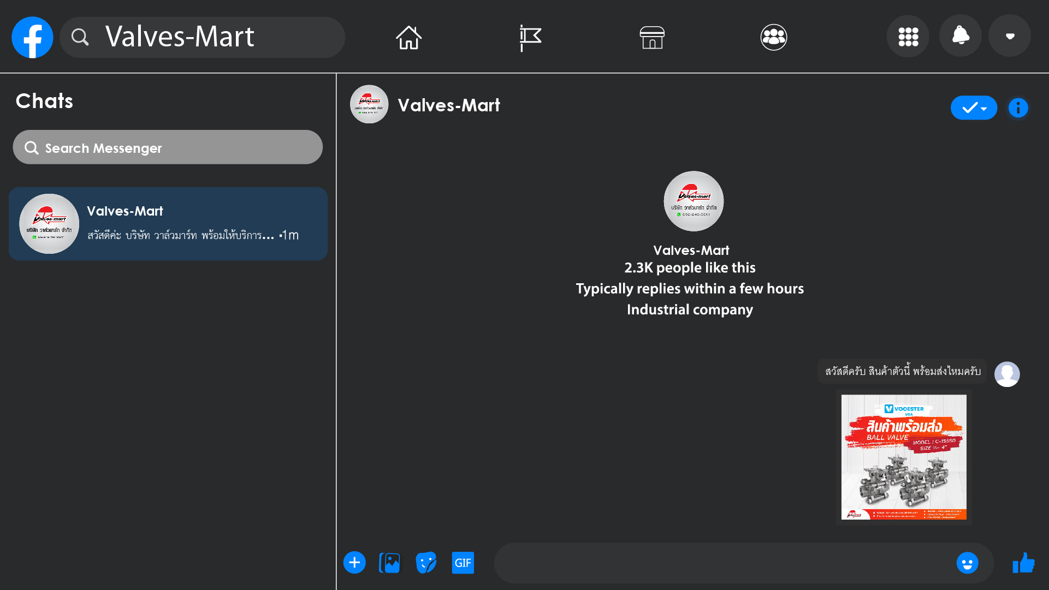Click the plus more-actions icon
The image size is (1049, 590).
coord(354,562)
